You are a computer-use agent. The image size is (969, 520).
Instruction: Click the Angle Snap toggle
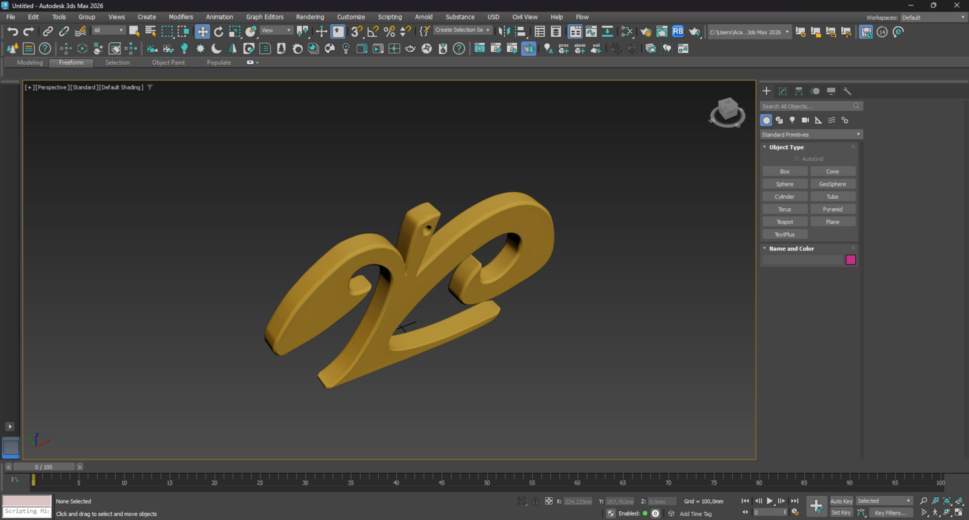click(373, 32)
